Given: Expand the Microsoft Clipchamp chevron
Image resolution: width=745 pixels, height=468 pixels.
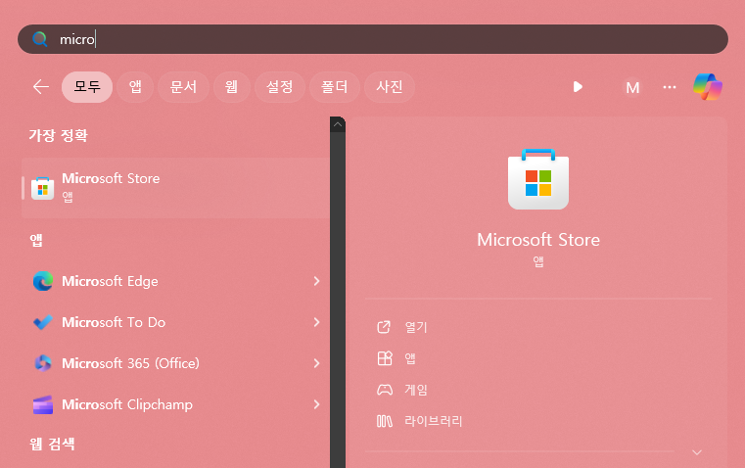Looking at the screenshot, I should [x=317, y=404].
